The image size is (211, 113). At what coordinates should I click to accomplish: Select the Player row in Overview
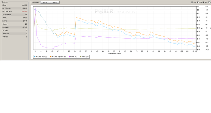(14, 5)
